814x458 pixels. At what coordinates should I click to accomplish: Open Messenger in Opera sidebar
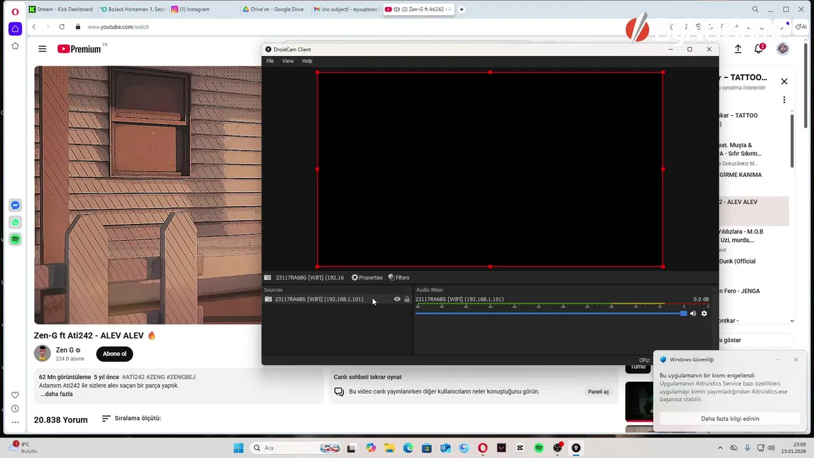(15, 205)
